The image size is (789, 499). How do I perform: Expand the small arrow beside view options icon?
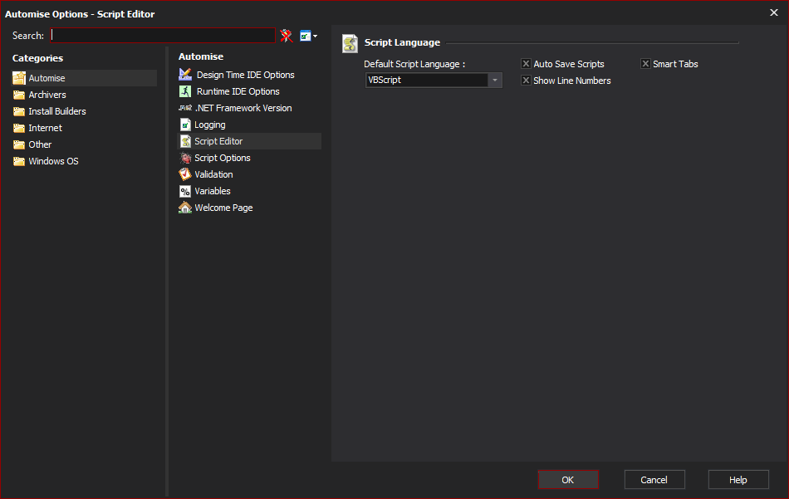[x=315, y=37]
